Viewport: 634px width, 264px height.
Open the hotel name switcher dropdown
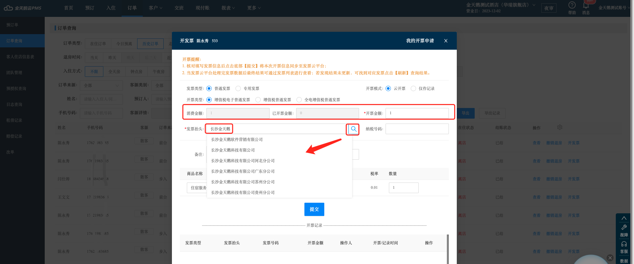501,5
